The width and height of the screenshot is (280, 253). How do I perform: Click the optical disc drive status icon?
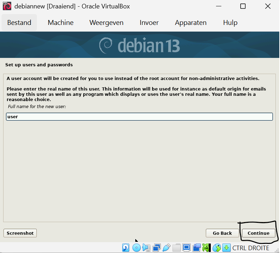click(137, 248)
